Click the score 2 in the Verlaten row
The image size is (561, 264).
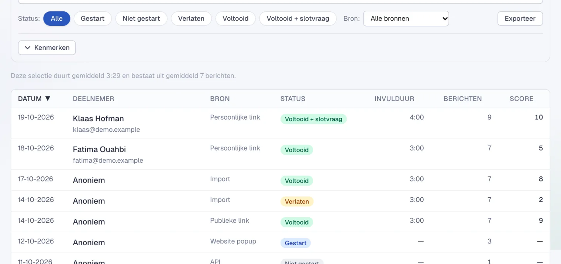(x=541, y=200)
